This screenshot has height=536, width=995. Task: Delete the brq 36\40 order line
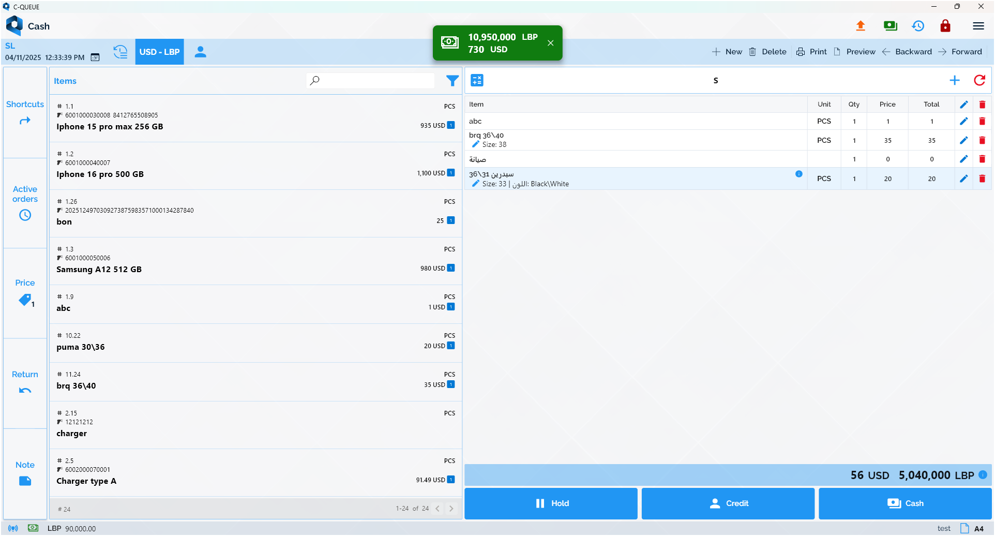coord(982,140)
